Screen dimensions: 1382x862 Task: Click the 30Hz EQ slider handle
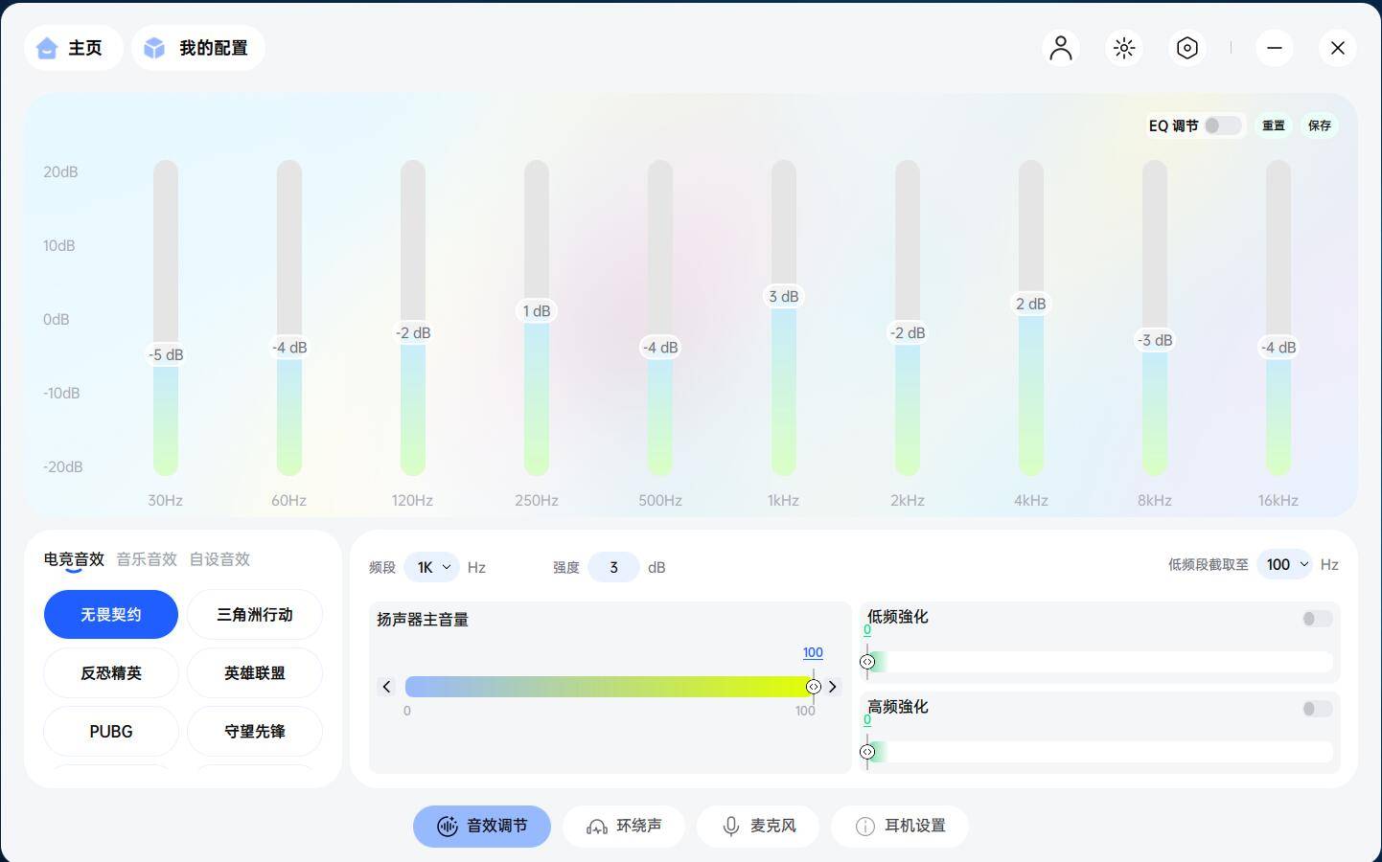[166, 355]
